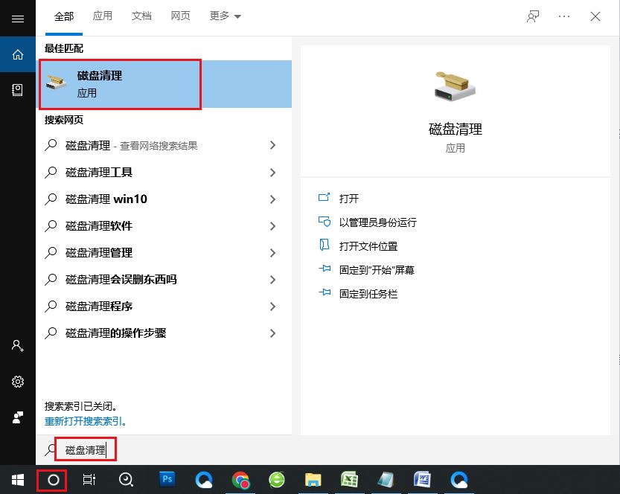Select the 磁盘清理会误删东西吗 suggestion
This screenshot has height=494, width=620.
click(x=121, y=280)
